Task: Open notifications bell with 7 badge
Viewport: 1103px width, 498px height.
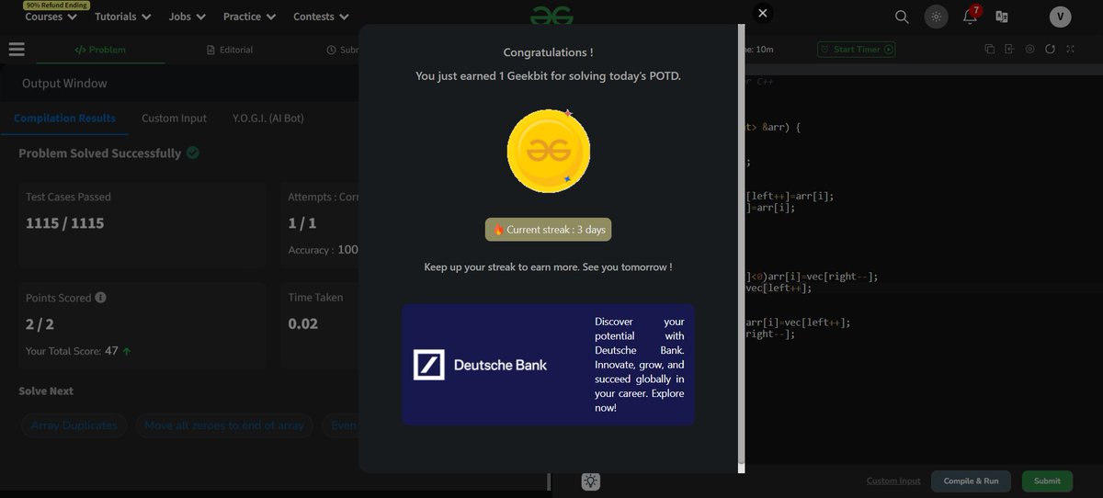Action: [971, 16]
